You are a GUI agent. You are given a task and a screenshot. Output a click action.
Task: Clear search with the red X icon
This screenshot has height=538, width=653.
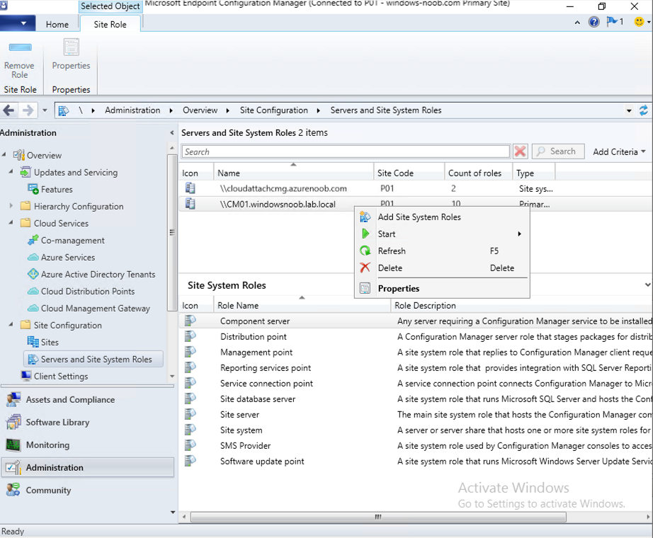[520, 151]
